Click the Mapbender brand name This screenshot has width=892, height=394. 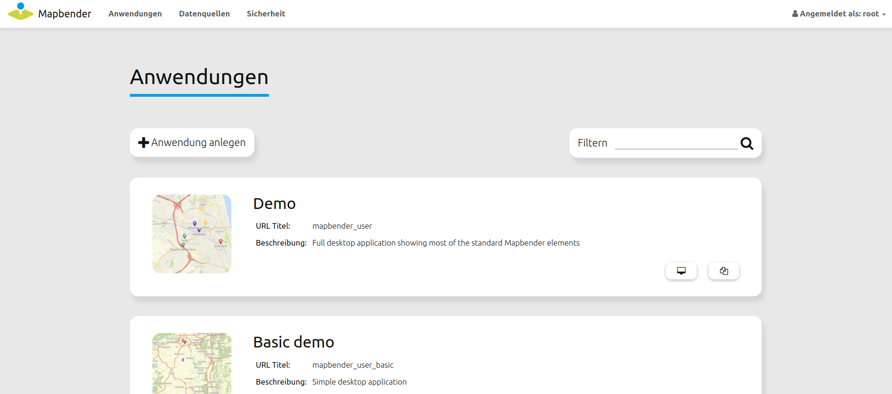click(65, 14)
